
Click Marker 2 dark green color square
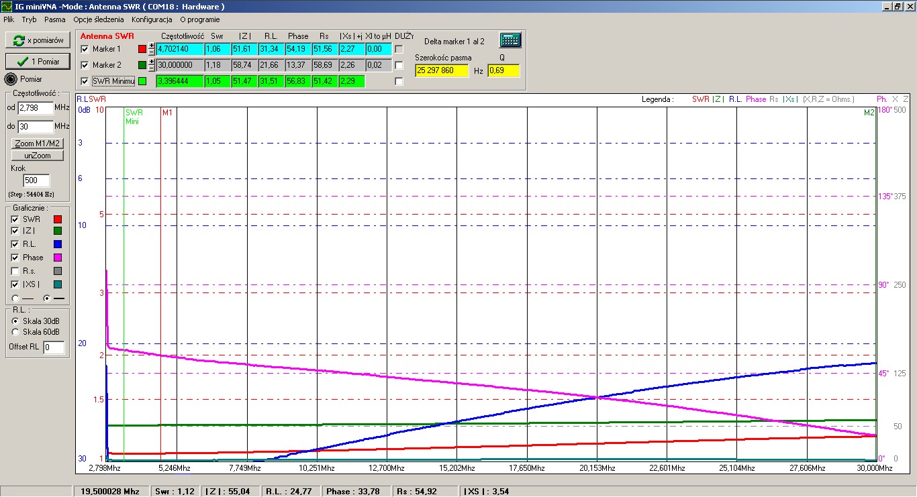click(x=142, y=65)
